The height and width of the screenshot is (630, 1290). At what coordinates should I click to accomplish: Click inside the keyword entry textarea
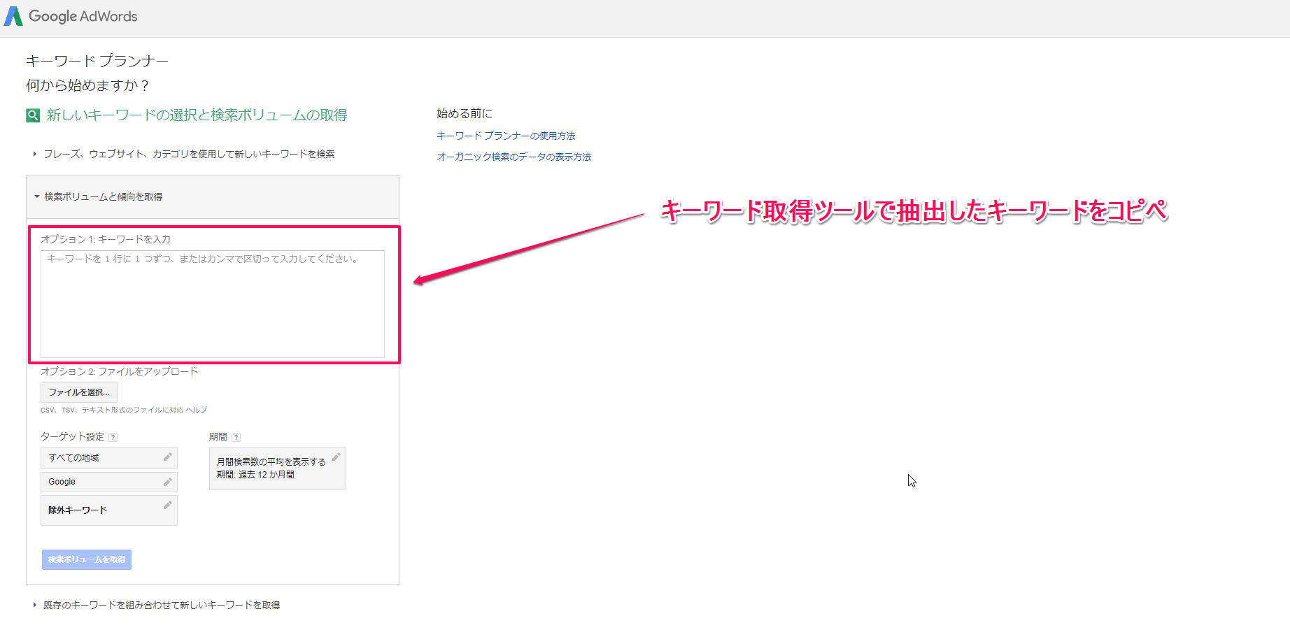(x=213, y=304)
